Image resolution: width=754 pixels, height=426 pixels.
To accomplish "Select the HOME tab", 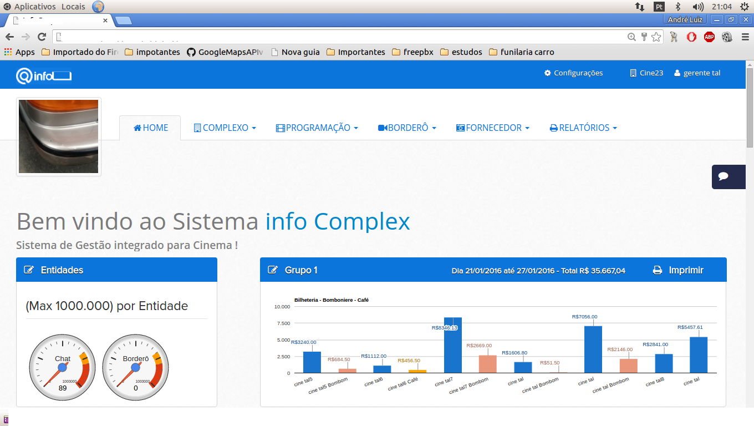I will (x=150, y=128).
